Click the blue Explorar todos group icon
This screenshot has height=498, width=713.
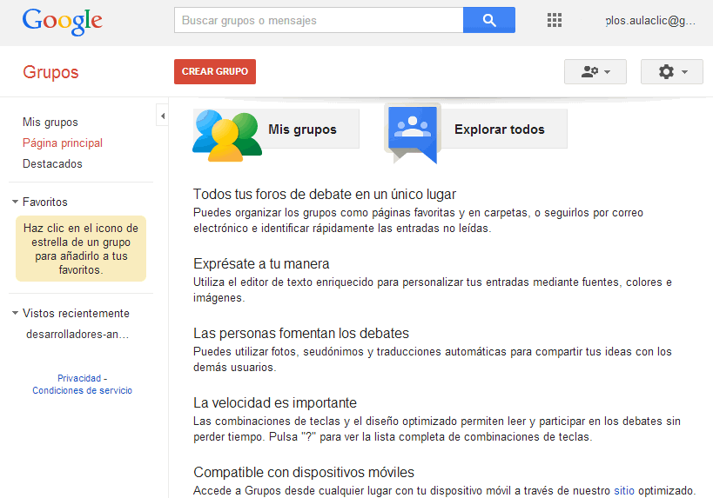pyautogui.click(x=413, y=133)
